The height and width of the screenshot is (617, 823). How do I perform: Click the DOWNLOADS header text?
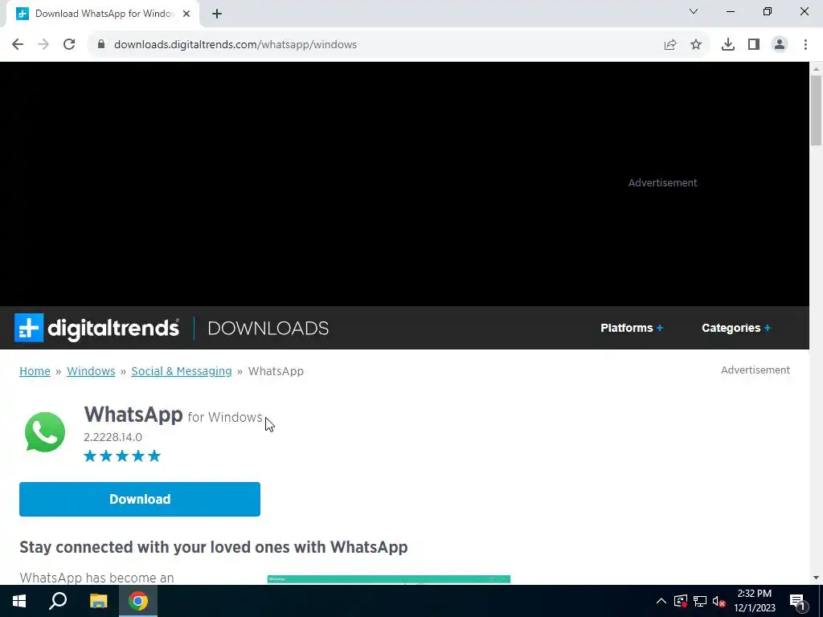pyautogui.click(x=268, y=329)
